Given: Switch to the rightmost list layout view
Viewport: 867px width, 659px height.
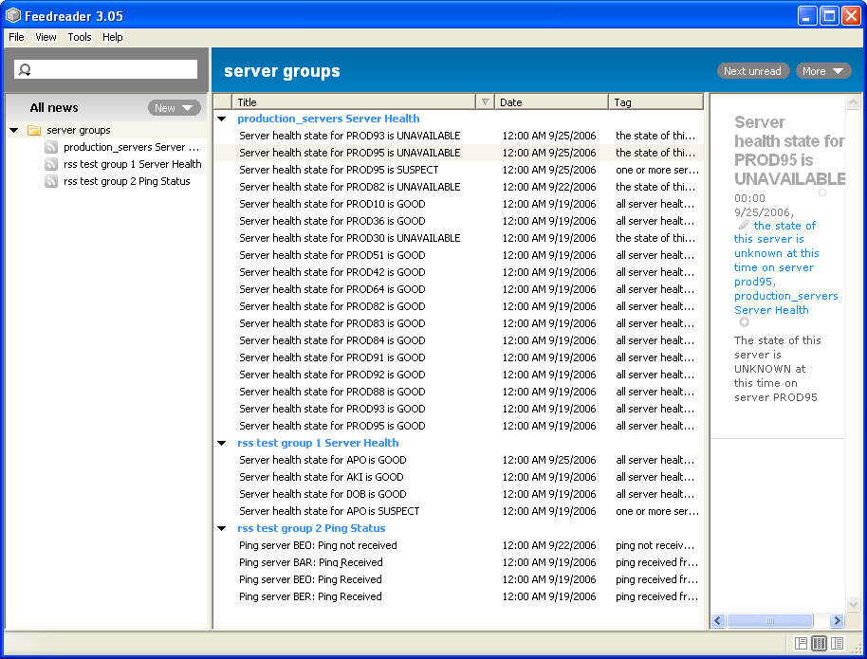Looking at the screenshot, I should coord(837,644).
